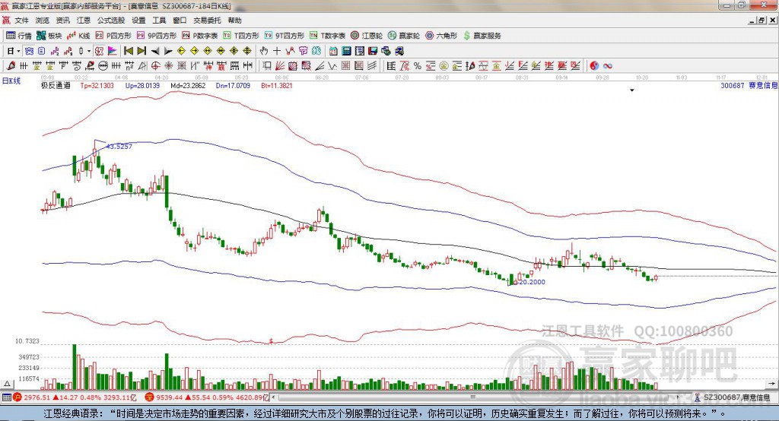The height and width of the screenshot is (421, 779).
Task: Click the 20.2000 low price label
Action: tap(531, 281)
